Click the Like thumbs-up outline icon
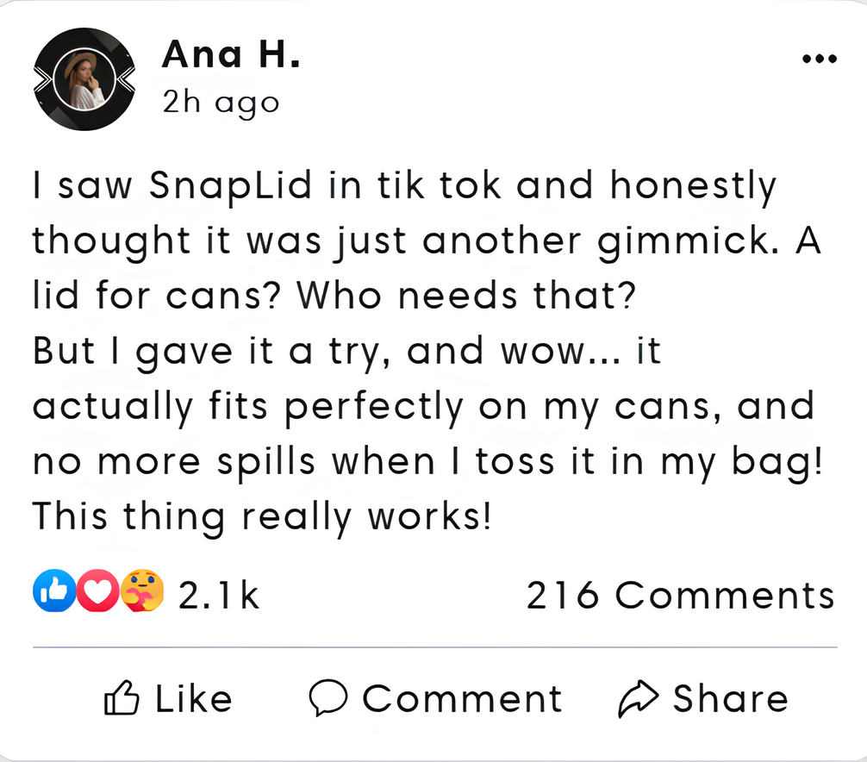Viewport: 867px width, 762px height. pos(122,698)
